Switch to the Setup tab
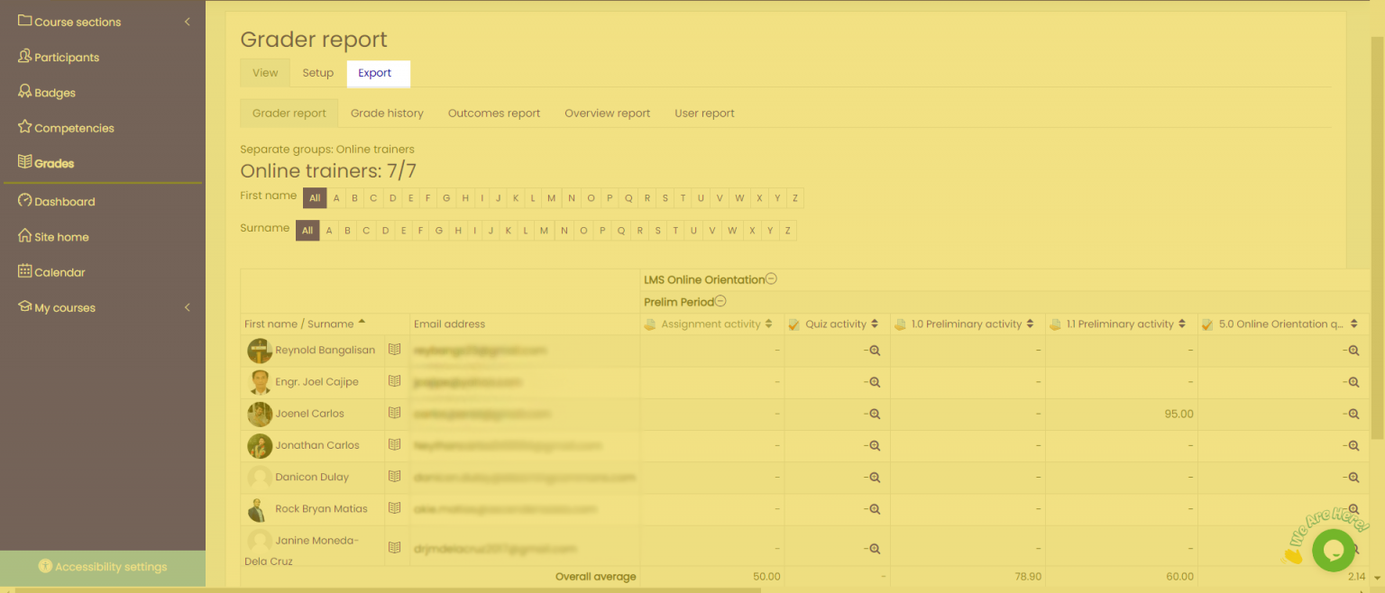The width and height of the screenshot is (1385, 593). click(317, 73)
